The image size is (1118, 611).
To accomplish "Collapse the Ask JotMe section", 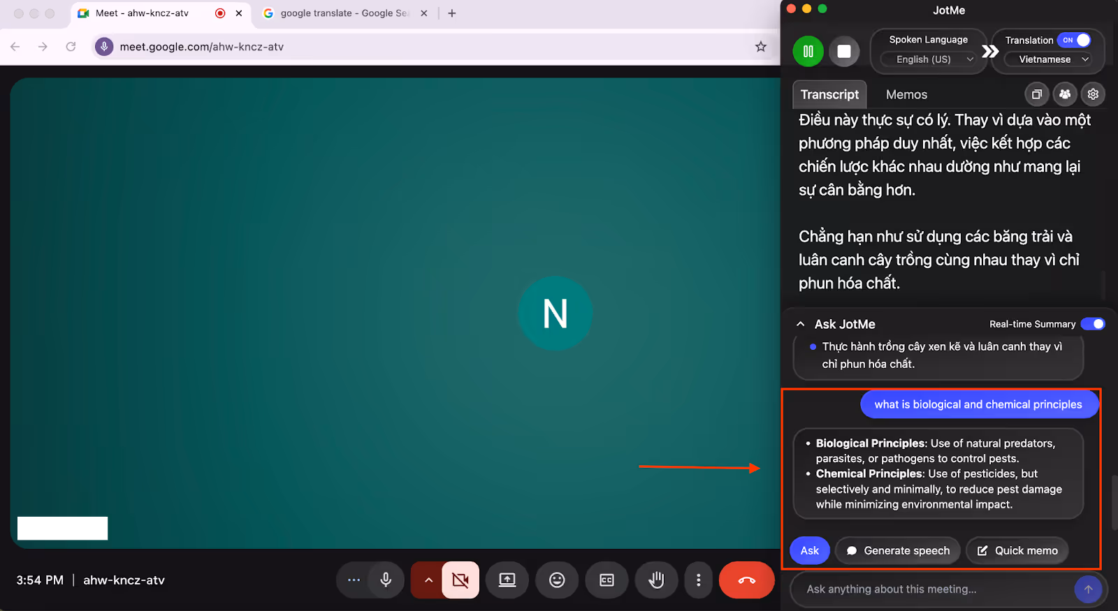I will tap(801, 324).
